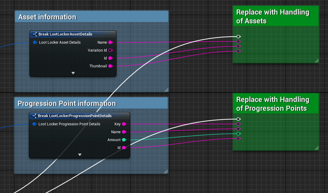
Task: Click the Thumbnail output pin
Action: 110,66
